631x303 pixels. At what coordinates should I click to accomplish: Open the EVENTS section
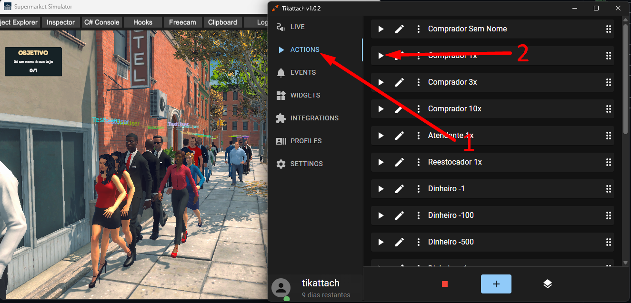tap(315, 72)
